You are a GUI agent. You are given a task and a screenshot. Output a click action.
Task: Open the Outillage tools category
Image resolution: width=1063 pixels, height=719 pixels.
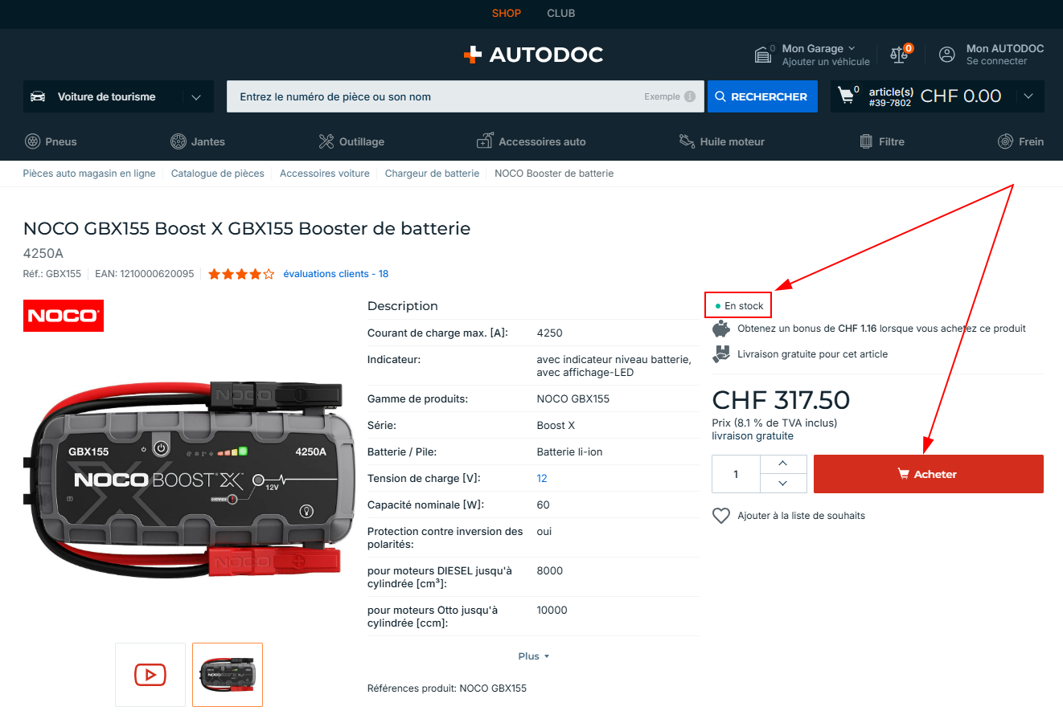(351, 141)
